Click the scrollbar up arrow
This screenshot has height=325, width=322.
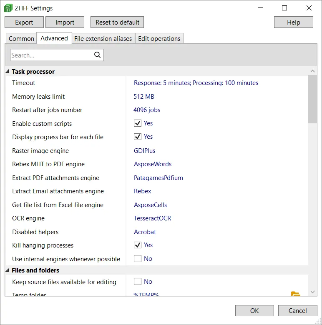click(x=312, y=72)
